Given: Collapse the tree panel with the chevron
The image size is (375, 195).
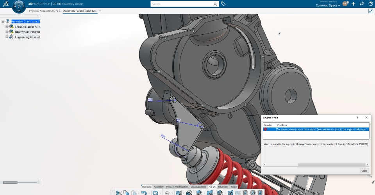Looking at the screenshot, I should point(38,16).
